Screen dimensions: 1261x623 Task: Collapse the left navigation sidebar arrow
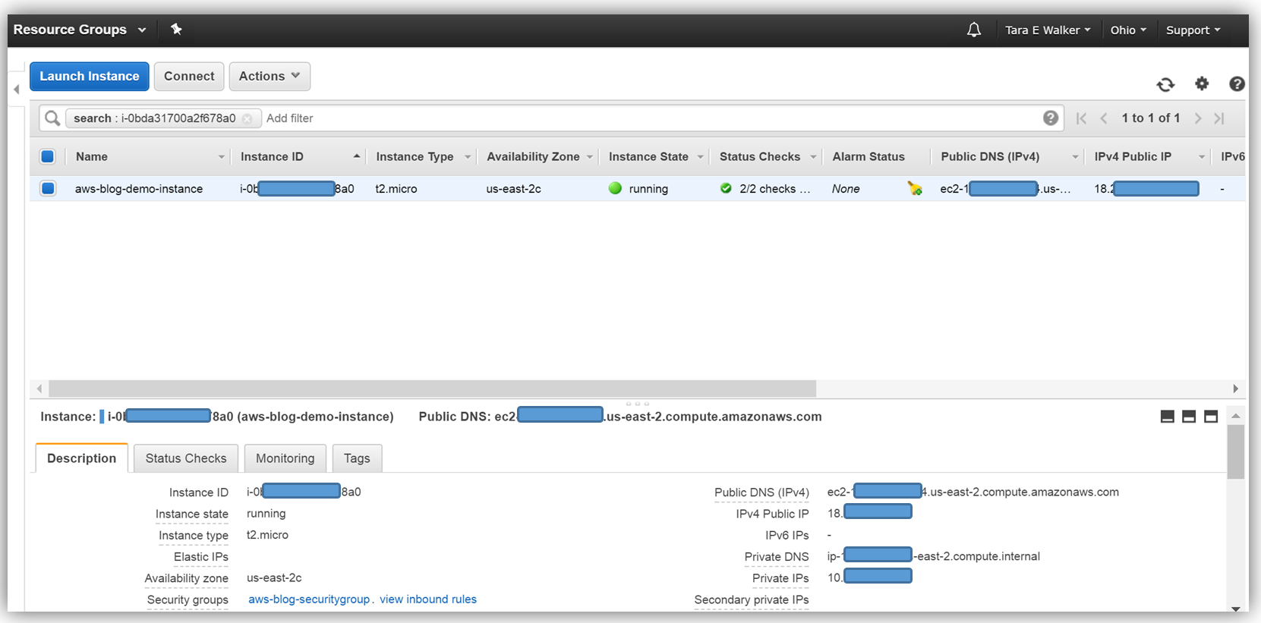click(17, 90)
